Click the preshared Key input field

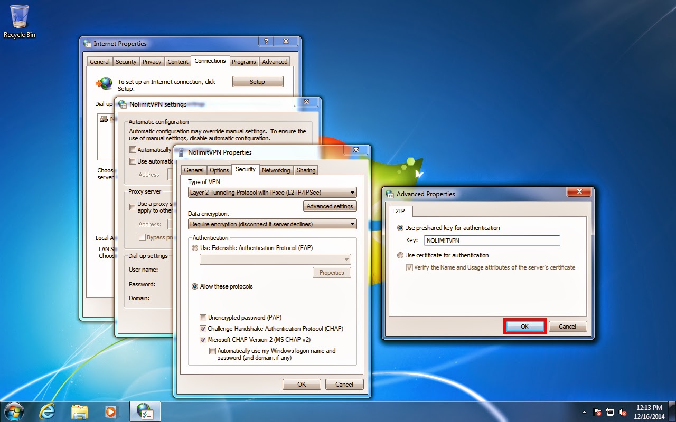(491, 241)
